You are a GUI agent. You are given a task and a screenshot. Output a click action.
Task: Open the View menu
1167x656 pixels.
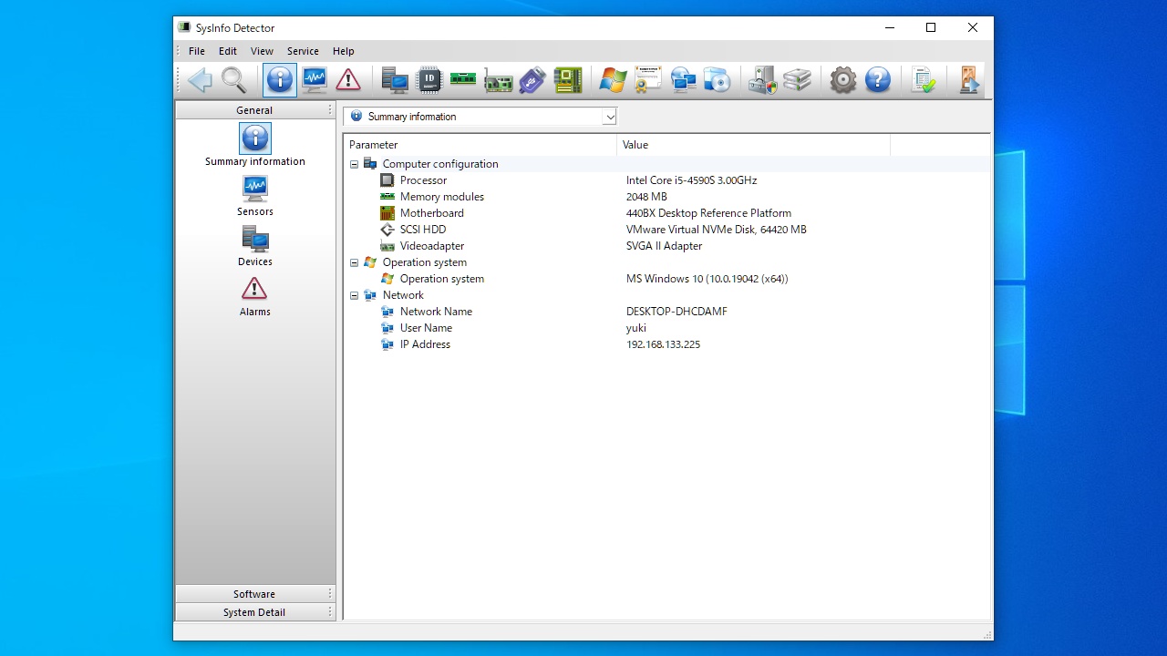[262, 51]
